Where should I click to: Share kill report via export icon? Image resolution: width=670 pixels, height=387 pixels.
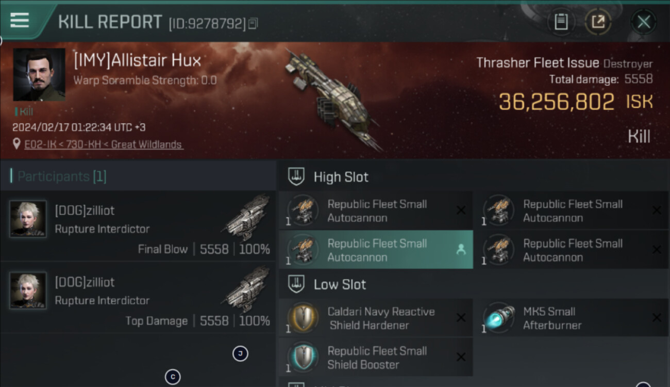598,22
